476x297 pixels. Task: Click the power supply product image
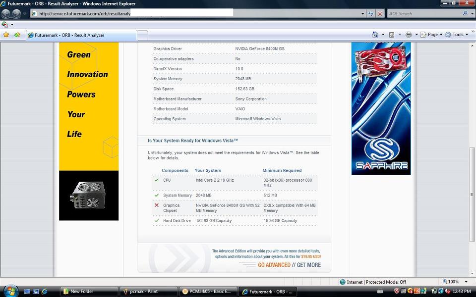[x=89, y=196]
